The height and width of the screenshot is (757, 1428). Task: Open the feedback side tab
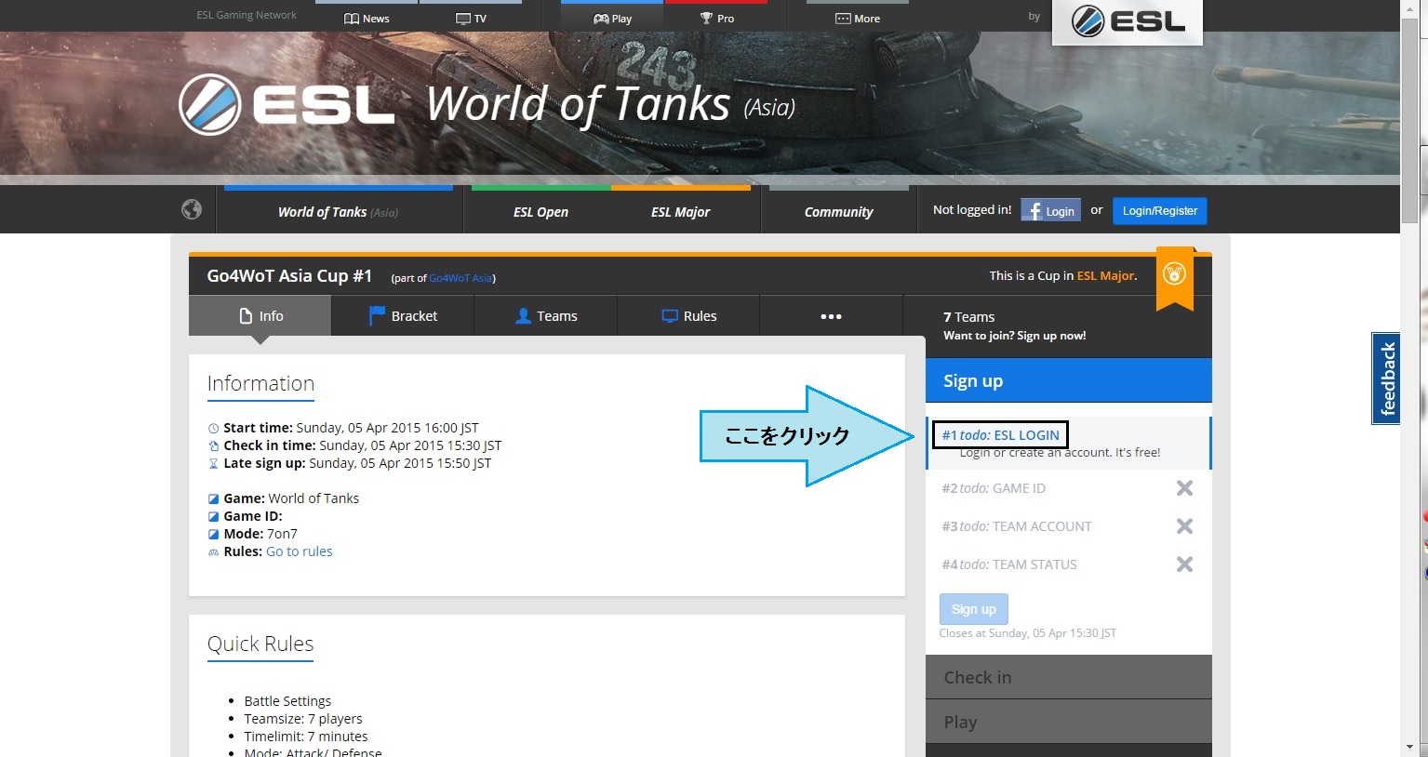point(1386,378)
